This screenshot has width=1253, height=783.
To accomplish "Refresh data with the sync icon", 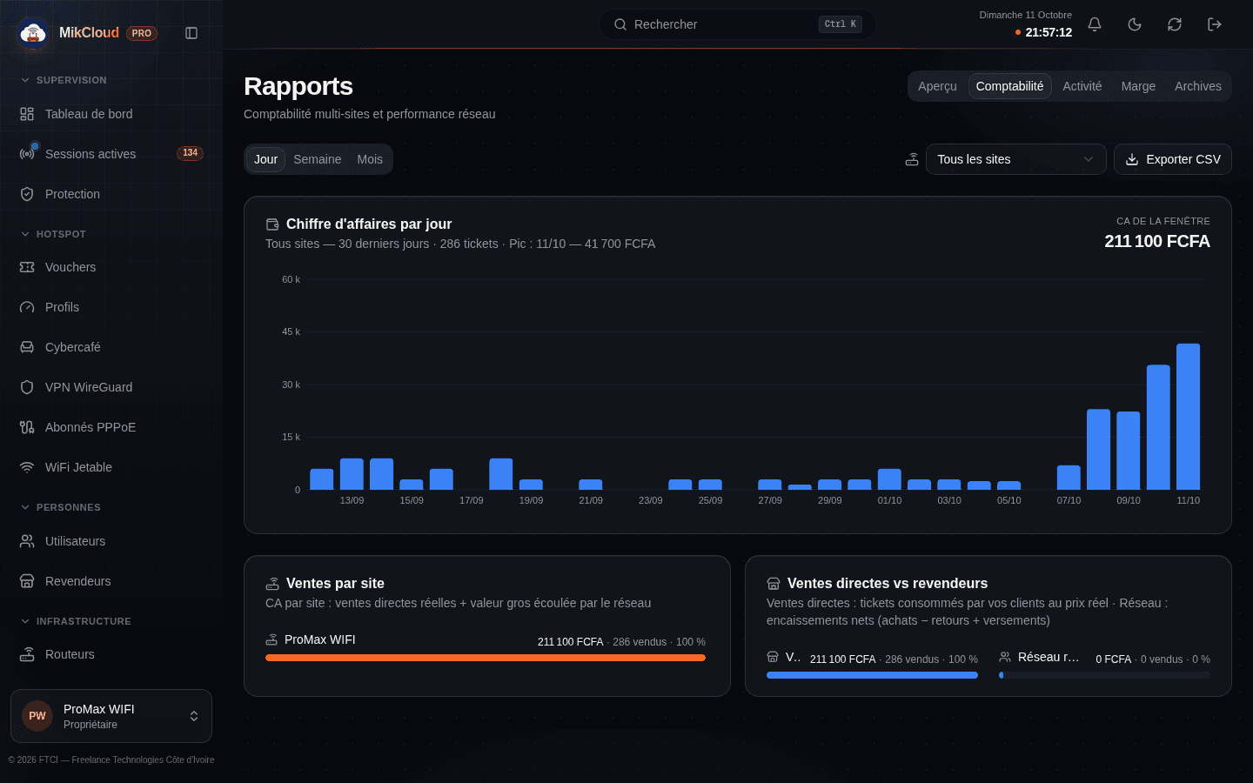I will point(1175,24).
